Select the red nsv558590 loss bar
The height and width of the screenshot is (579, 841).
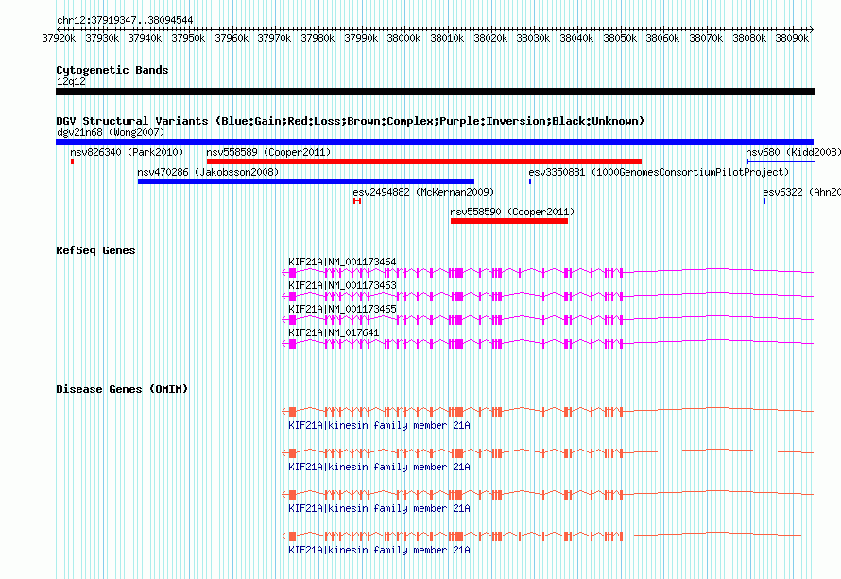tap(509, 221)
